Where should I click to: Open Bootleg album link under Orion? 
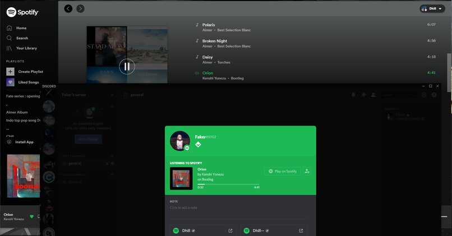[237, 78]
